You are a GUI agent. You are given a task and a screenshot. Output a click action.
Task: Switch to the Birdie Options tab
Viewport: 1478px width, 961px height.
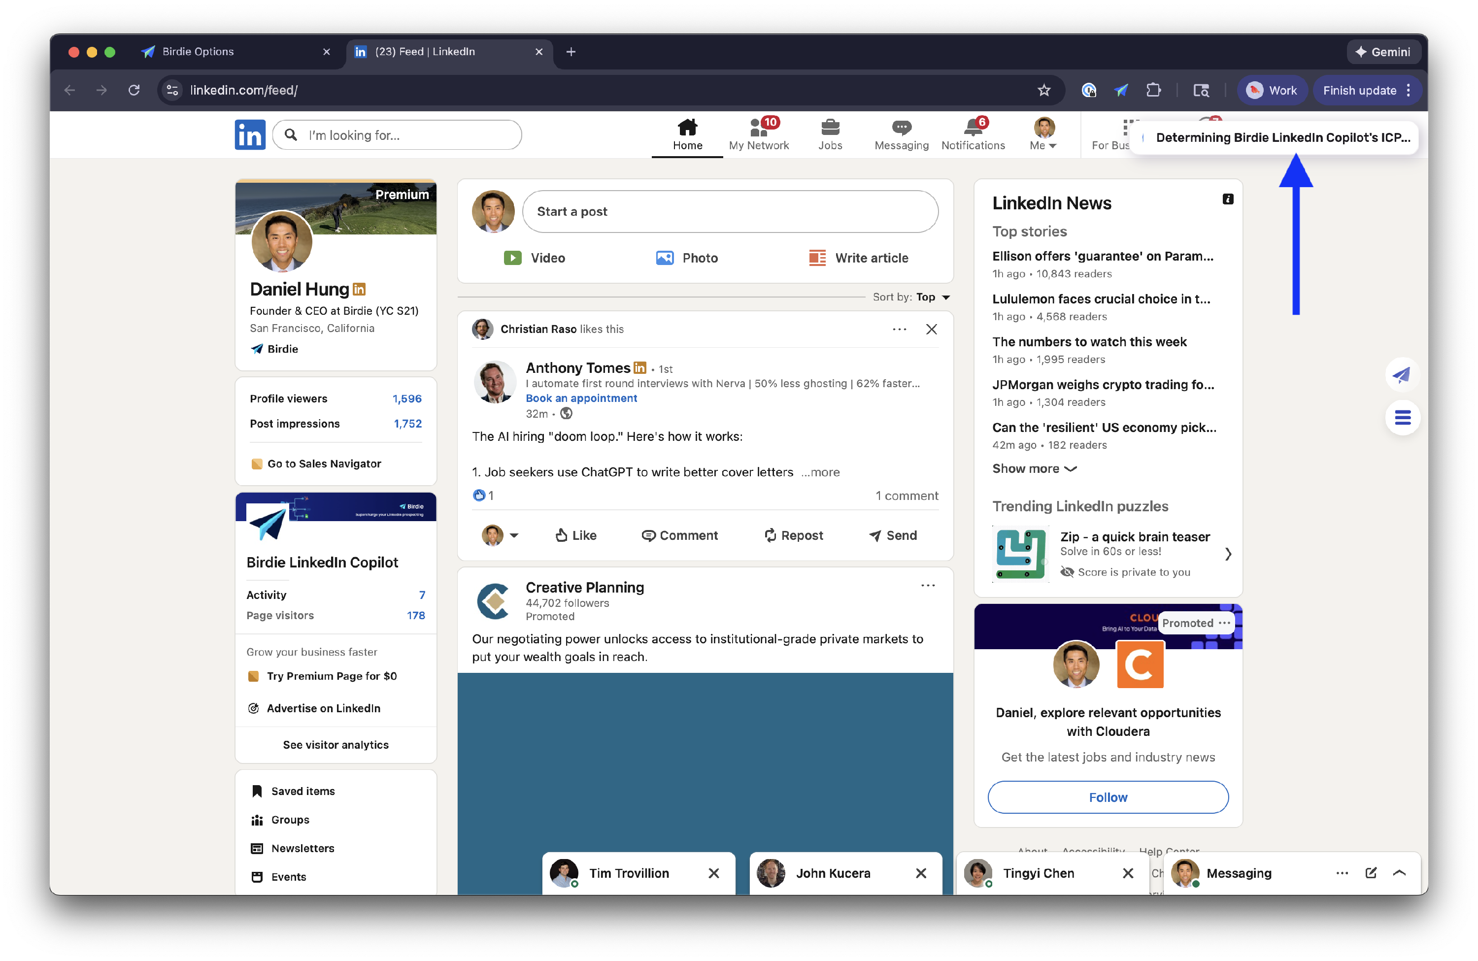coord(198,52)
